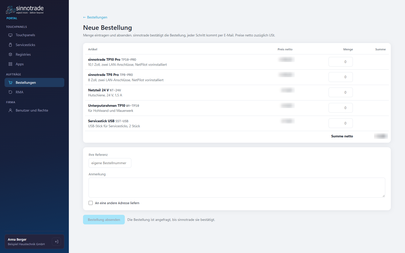
Task: Click the PORTAL label under the logo
Action: [12, 18]
